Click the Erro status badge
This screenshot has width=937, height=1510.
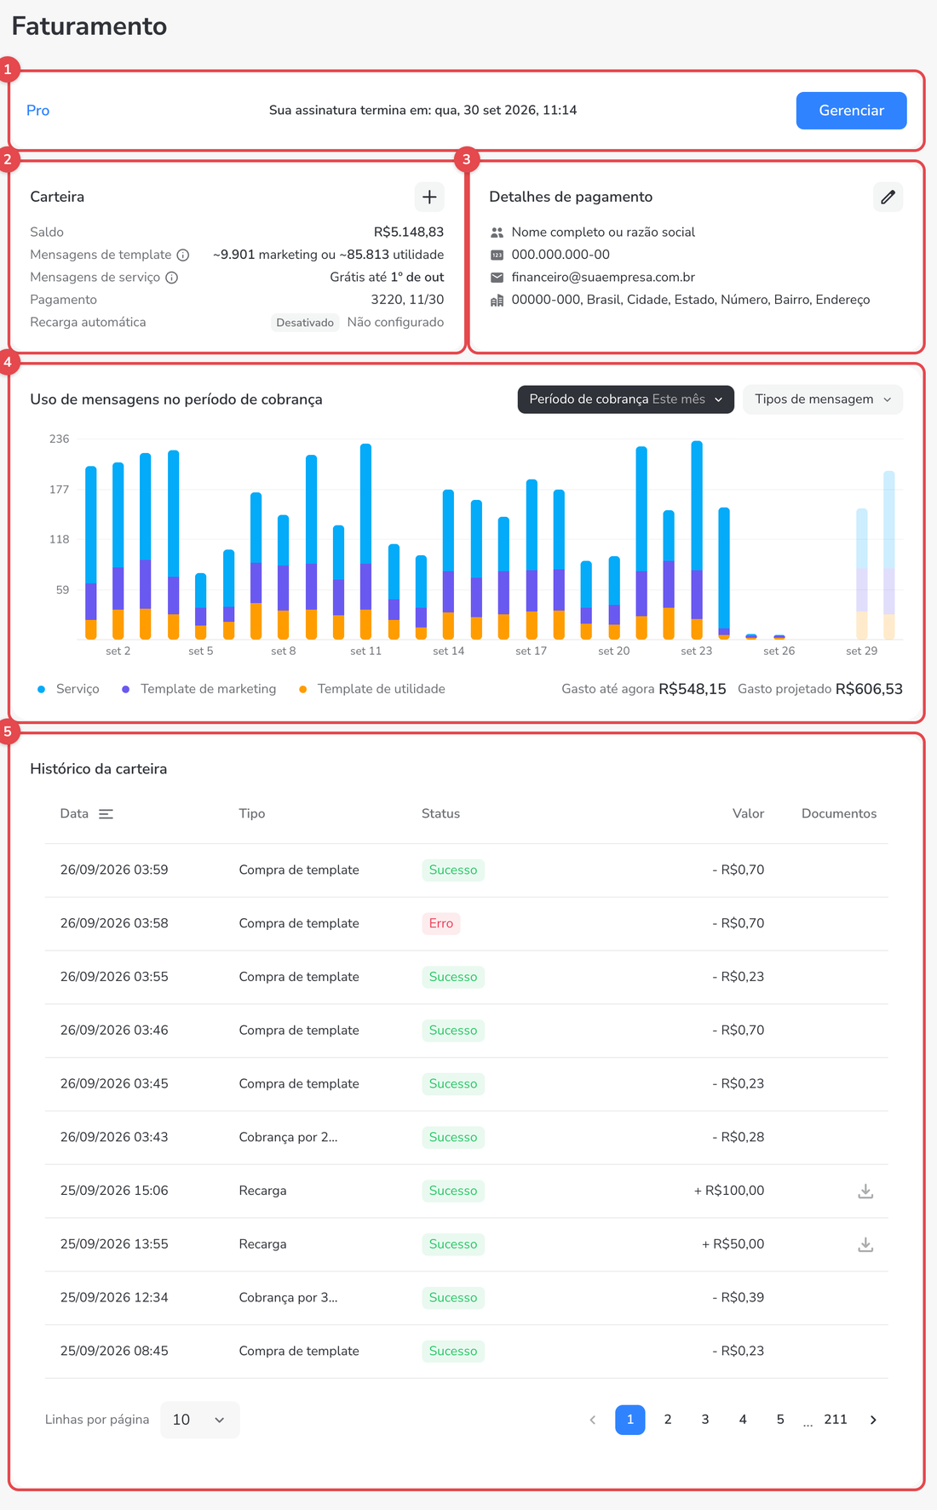(441, 924)
